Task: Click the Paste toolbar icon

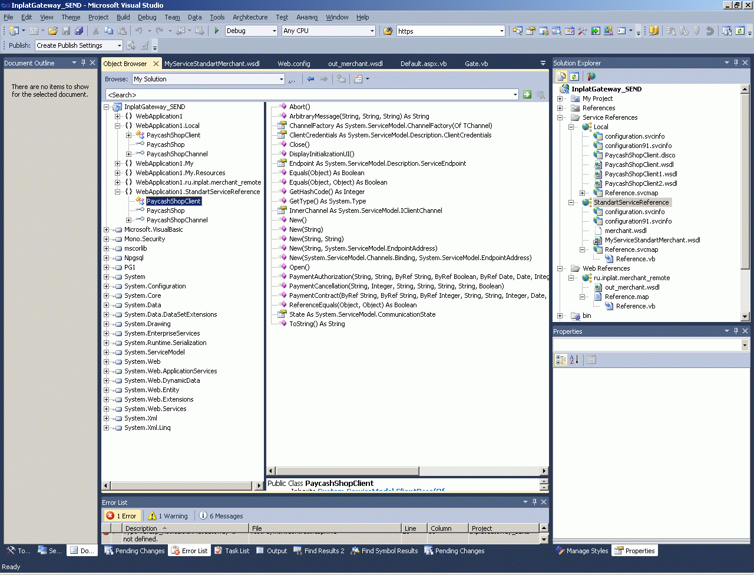Action: coord(122,31)
